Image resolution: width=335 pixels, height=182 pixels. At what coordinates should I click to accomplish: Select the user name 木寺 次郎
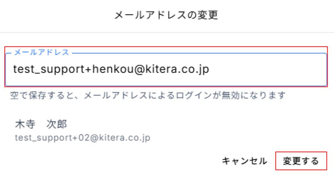click(41, 124)
